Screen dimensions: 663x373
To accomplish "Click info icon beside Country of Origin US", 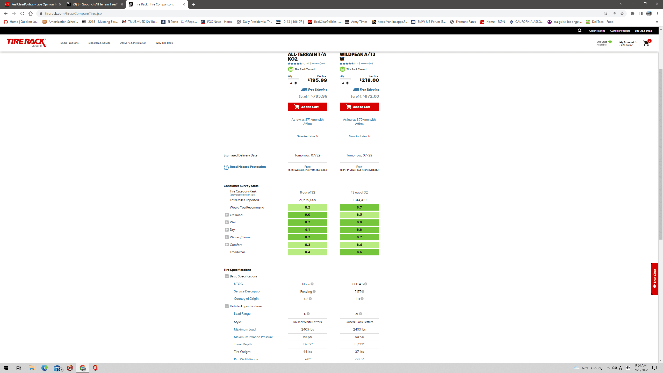I will (x=310, y=299).
